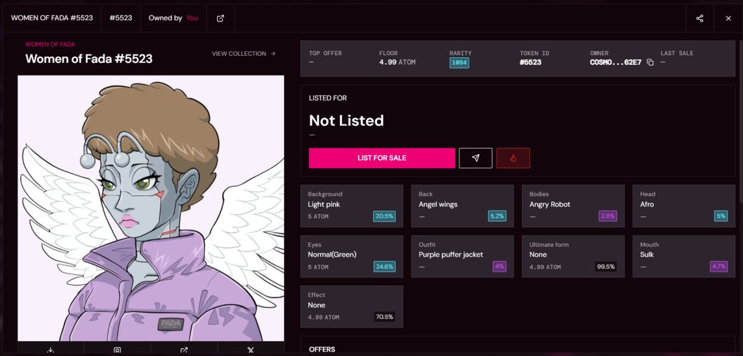Click the 5% badge on Afro

pos(721,216)
